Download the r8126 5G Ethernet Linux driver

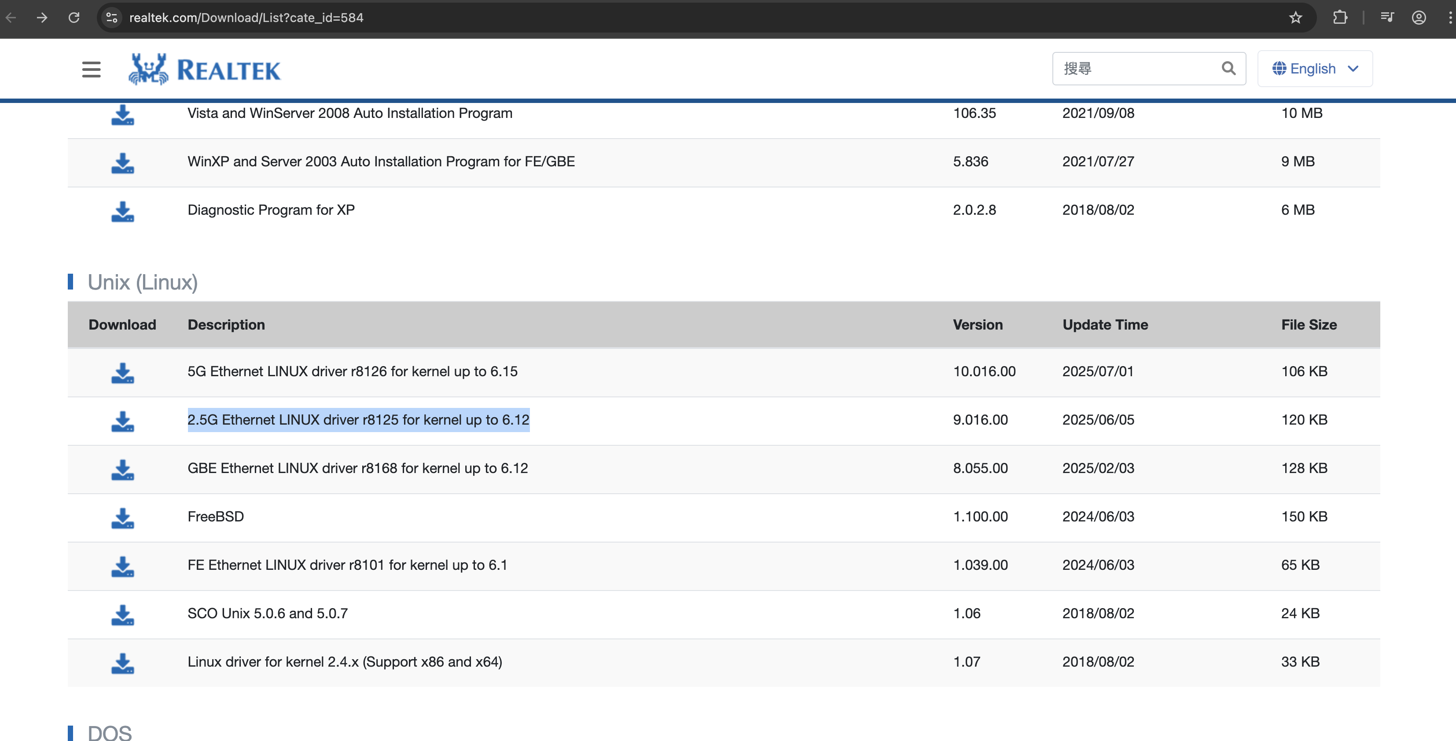coord(122,372)
